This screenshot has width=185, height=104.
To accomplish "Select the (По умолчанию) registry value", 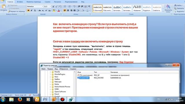I will tap(86, 75).
